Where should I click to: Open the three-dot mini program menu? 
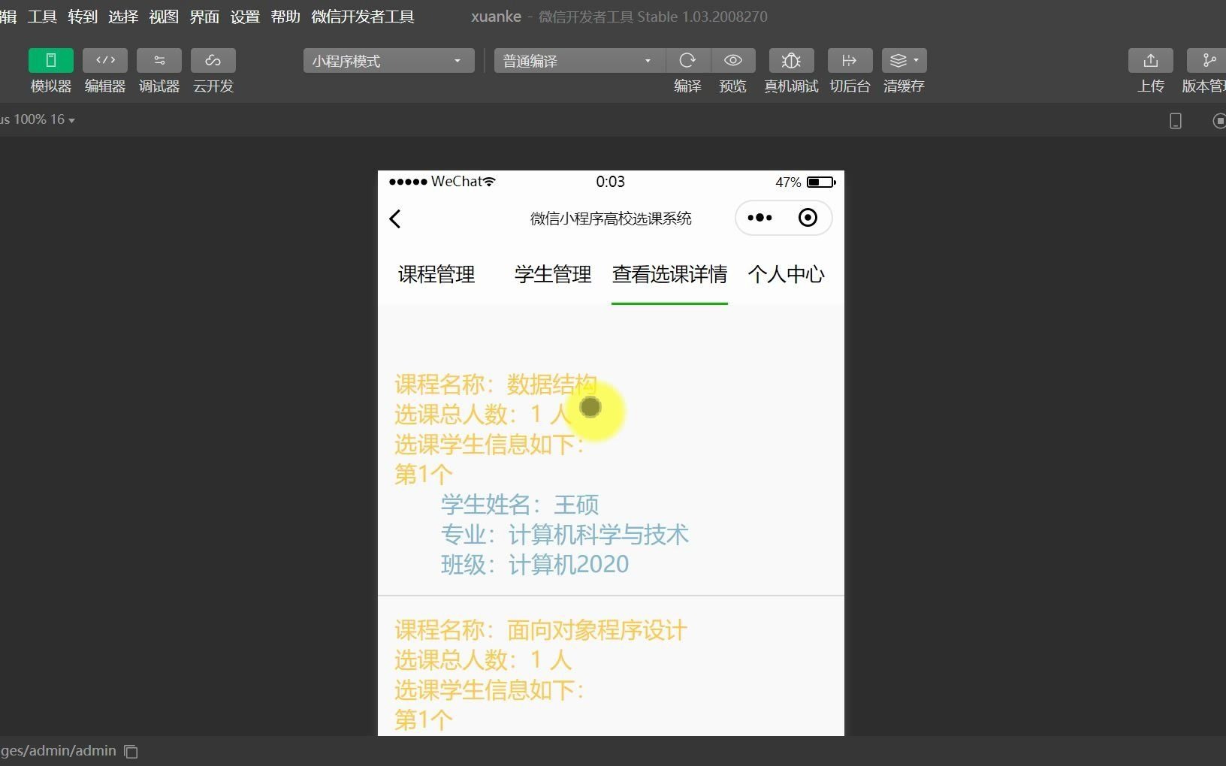(x=759, y=218)
